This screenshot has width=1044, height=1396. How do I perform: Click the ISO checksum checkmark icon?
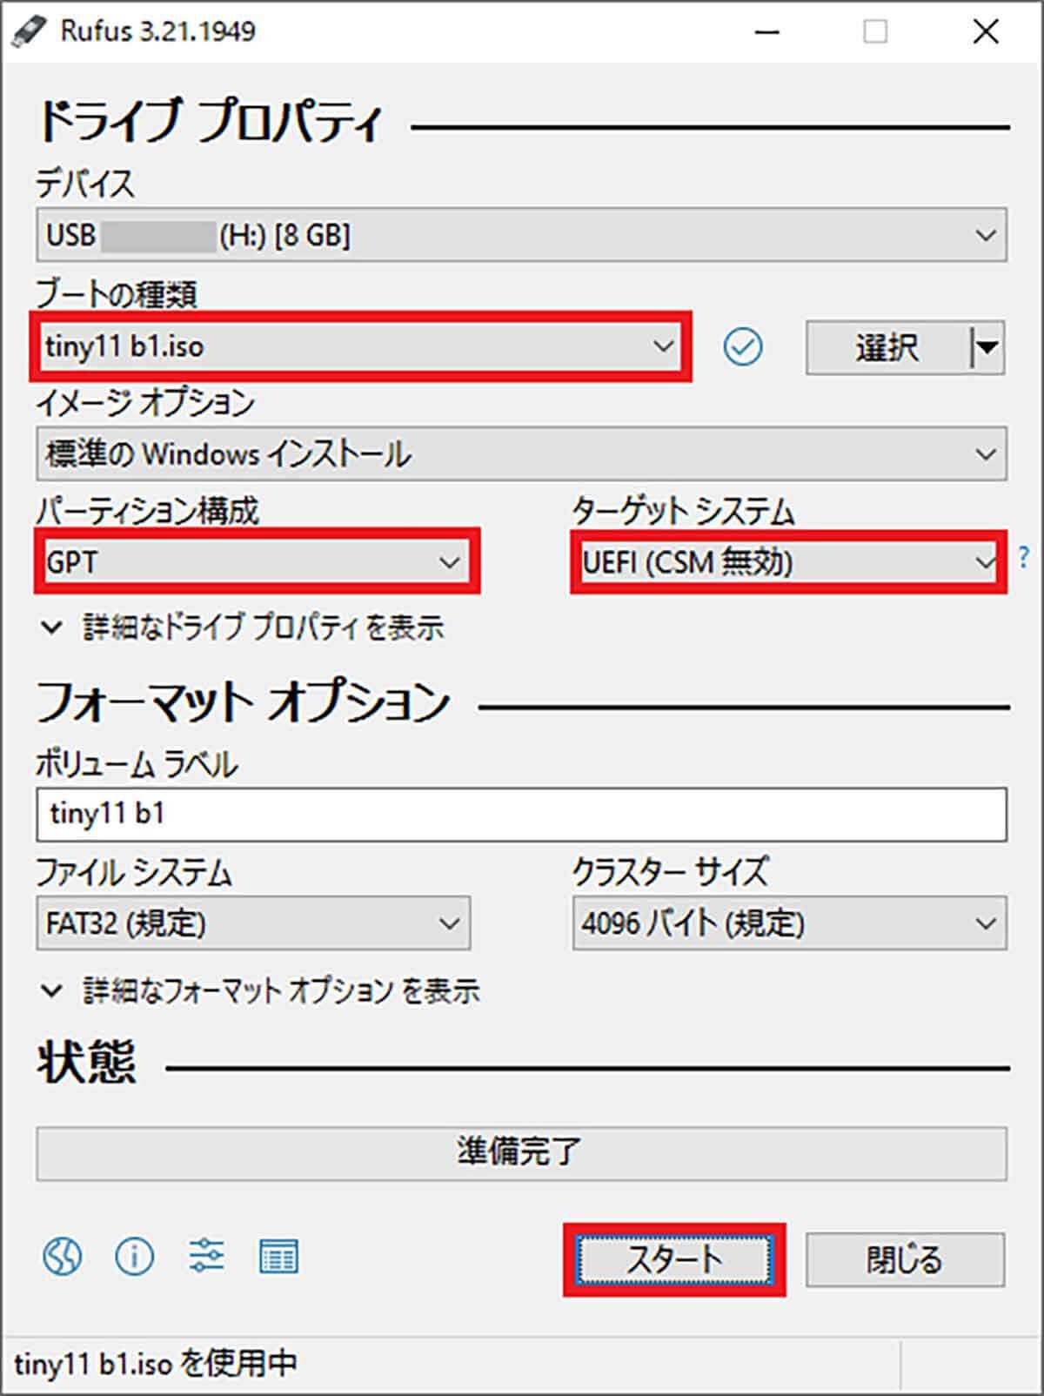(742, 347)
